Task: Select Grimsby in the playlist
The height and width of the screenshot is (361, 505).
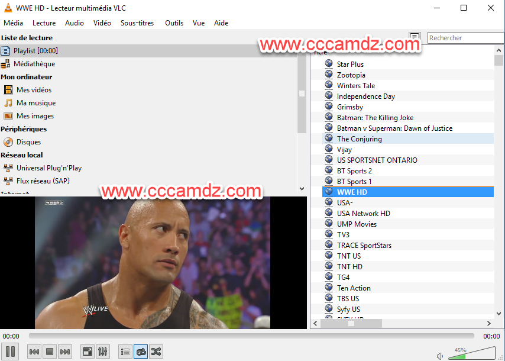Action: (x=408, y=107)
